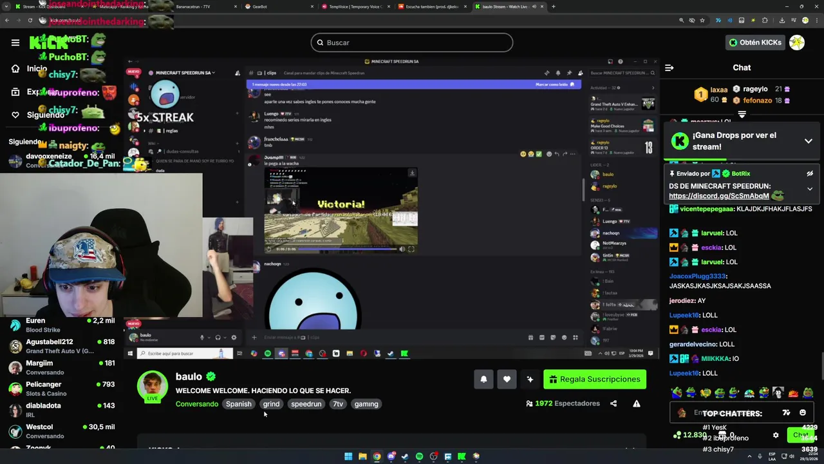The image size is (824, 464).
Task: Click the green Chat send button
Action: (x=800, y=435)
